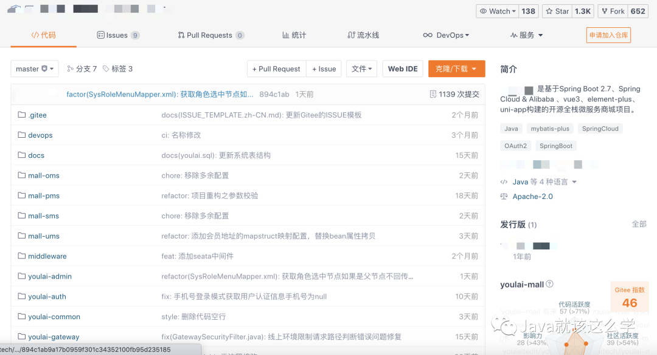Open the master branch selector
Viewport: 657px width, 355px height.
click(34, 69)
